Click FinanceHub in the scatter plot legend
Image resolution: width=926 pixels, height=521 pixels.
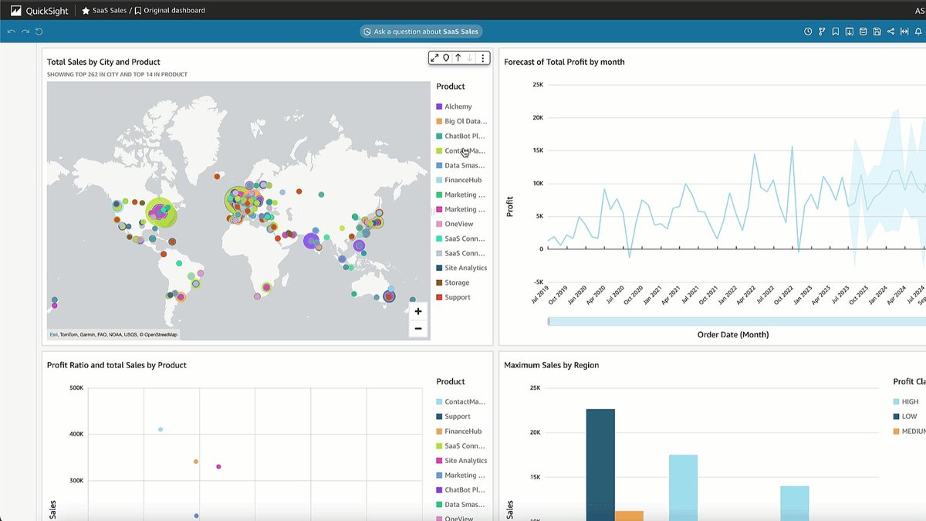(x=459, y=431)
